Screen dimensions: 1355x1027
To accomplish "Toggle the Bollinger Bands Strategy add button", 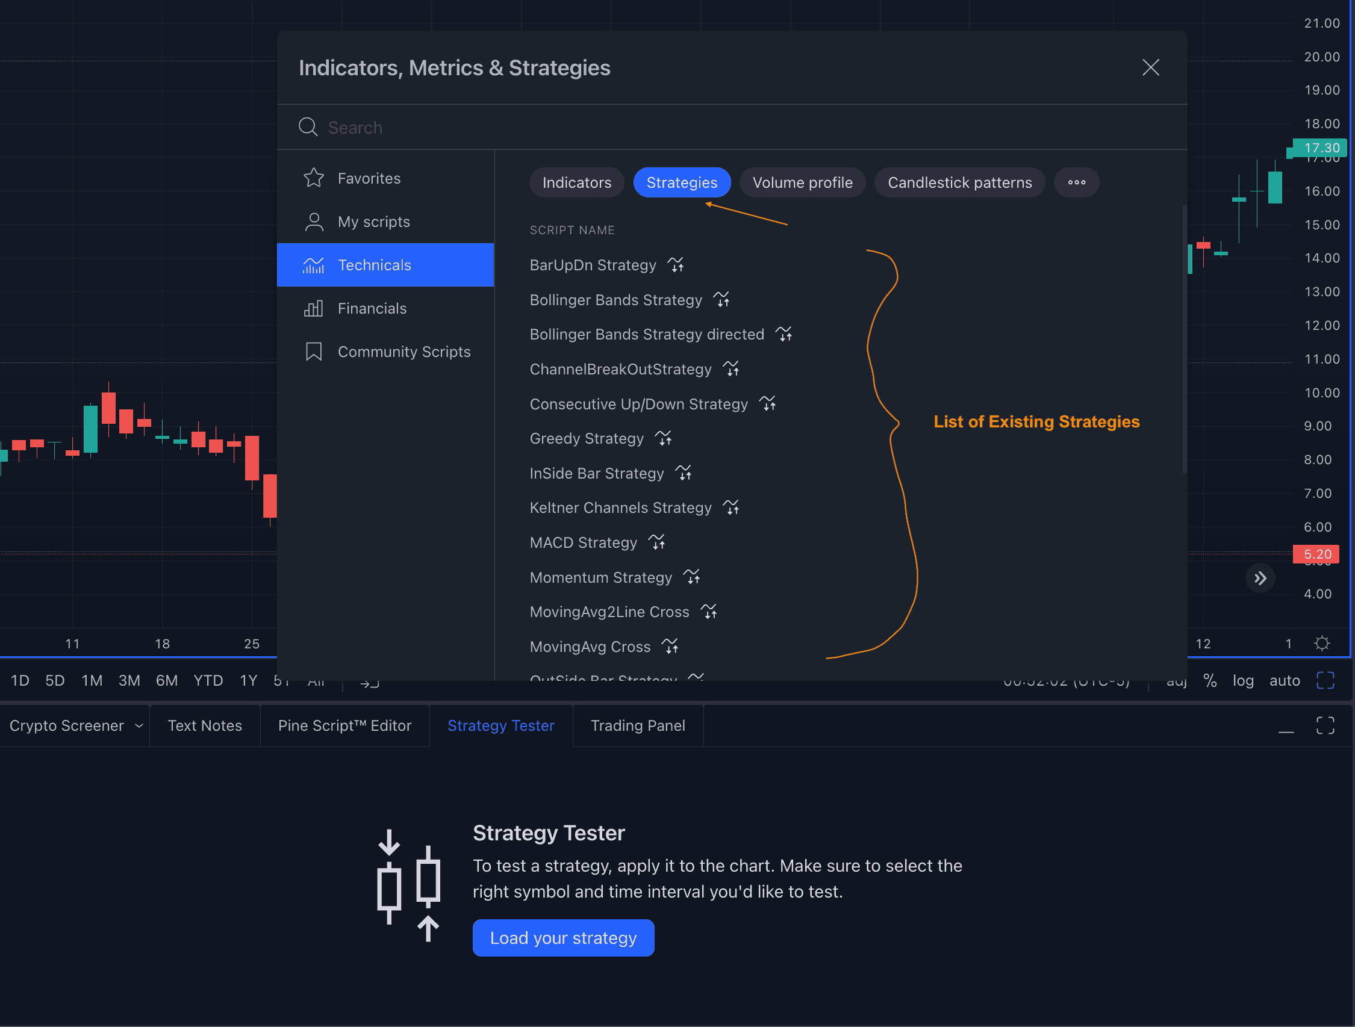I will pyautogui.click(x=721, y=300).
